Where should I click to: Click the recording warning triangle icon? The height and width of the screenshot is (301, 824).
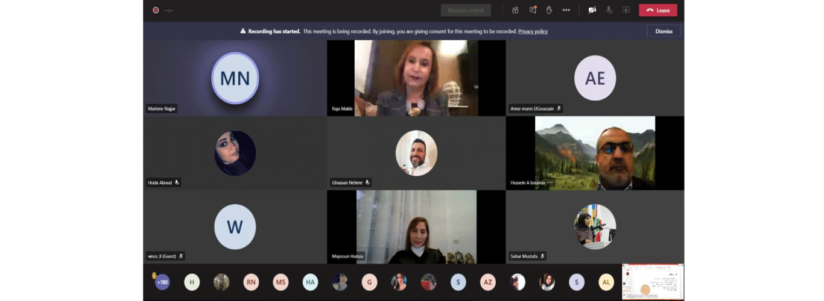click(243, 31)
